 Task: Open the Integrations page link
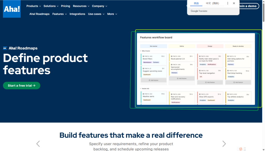coord(77,14)
